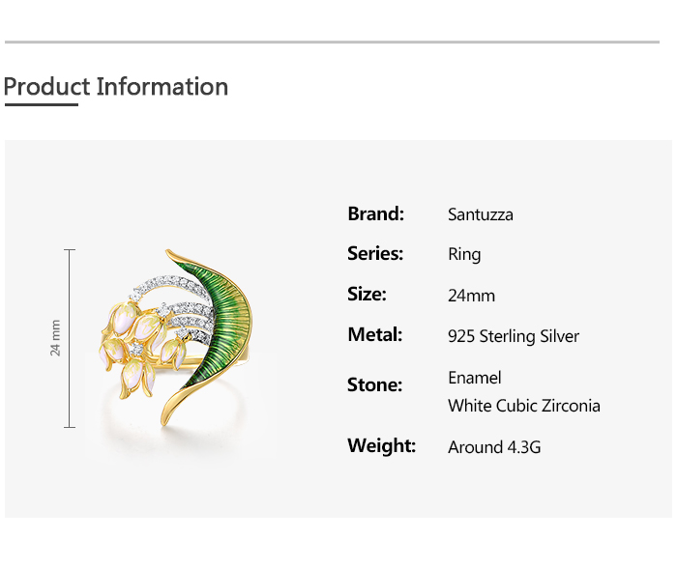Click the Size: label

pyautogui.click(x=367, y=295)
